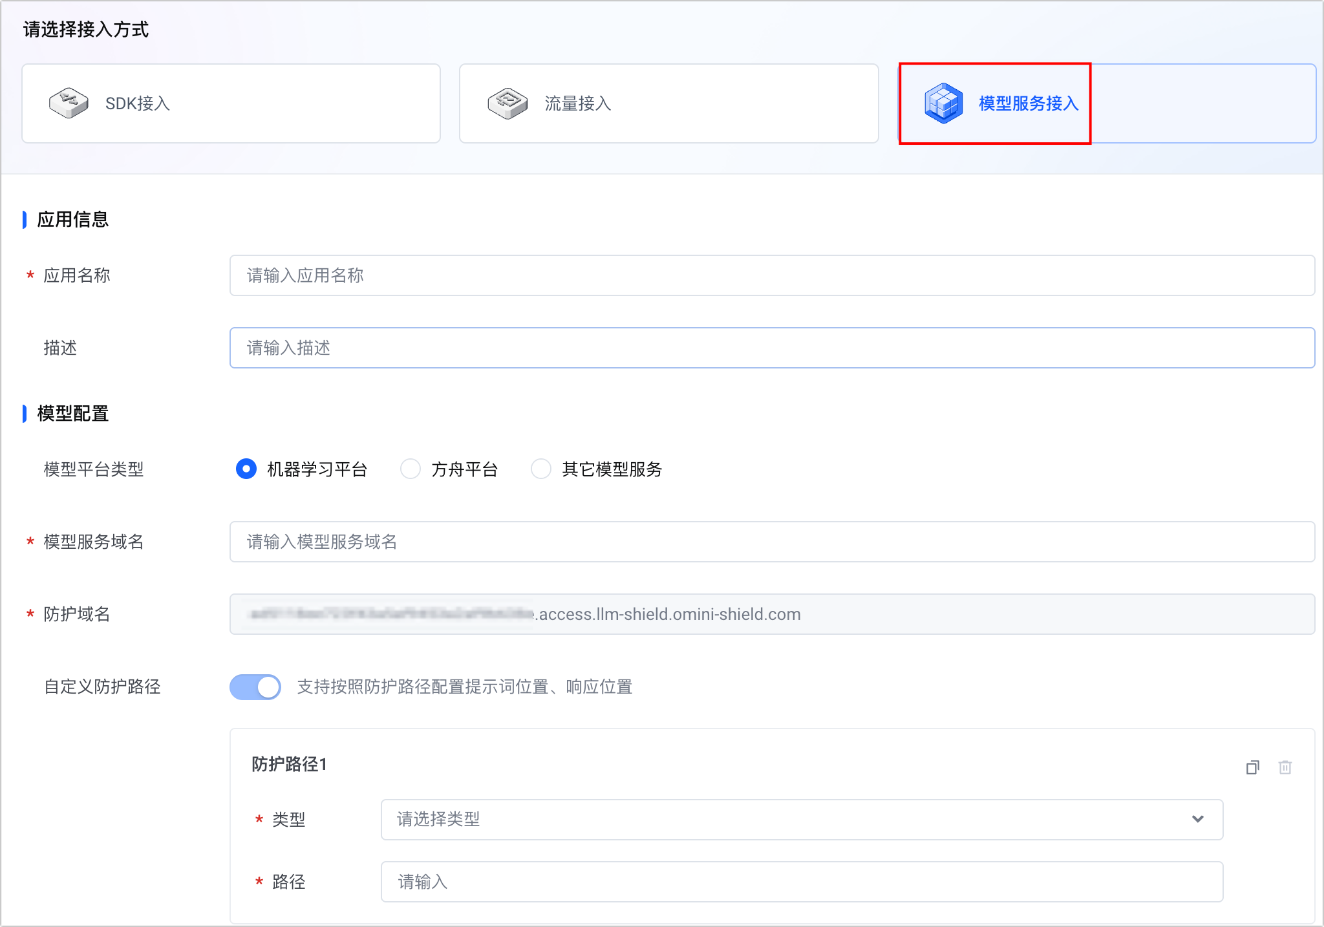
Task: Copy 防护路径1 using the copy icon
Action: 1252,767
